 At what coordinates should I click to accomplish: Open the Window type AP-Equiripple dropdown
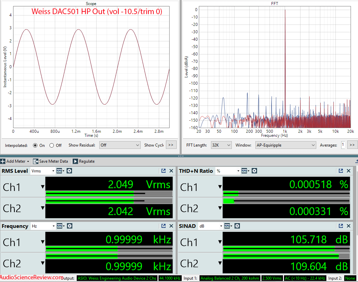point(286,145)
